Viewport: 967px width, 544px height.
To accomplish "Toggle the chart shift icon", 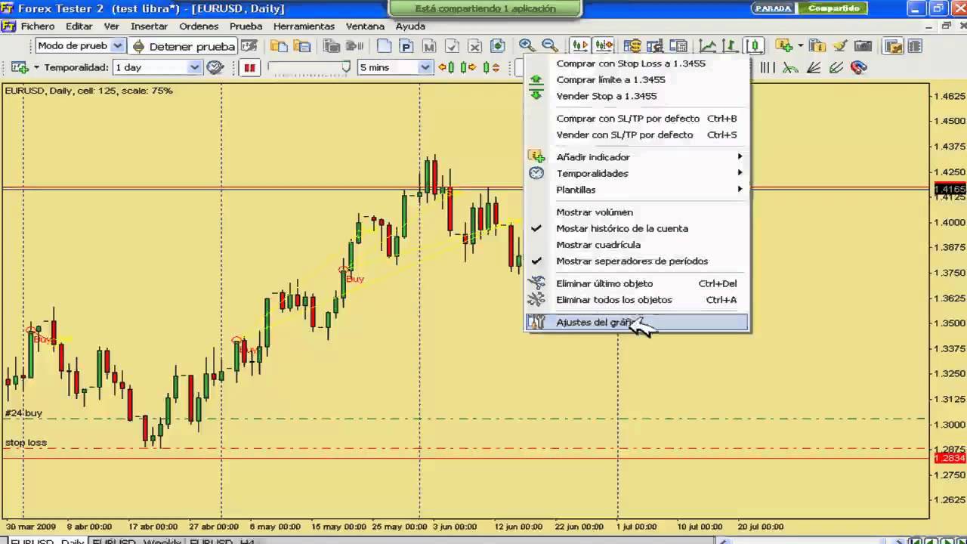I will [604, 45].
